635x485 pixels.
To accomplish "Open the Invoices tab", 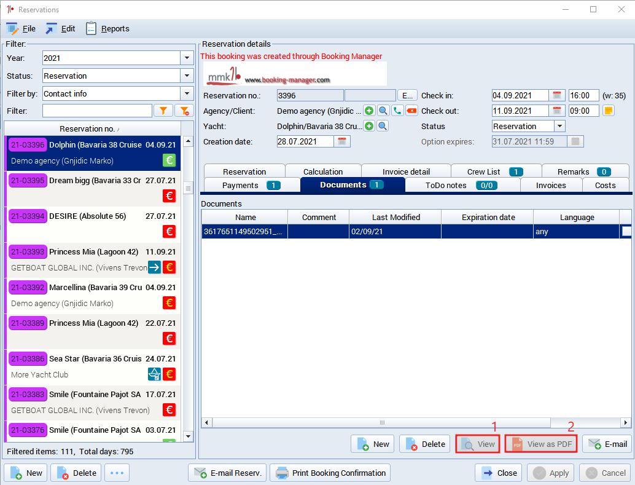I will point(551,185).
